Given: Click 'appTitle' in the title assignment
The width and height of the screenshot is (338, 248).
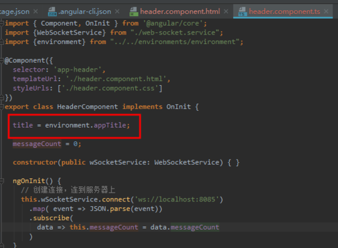Looking at the screenshot, I should (110, 125).
